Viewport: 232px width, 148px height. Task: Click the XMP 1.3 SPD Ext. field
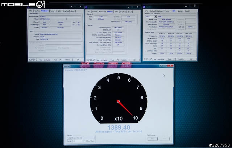[x=190, y=27]
